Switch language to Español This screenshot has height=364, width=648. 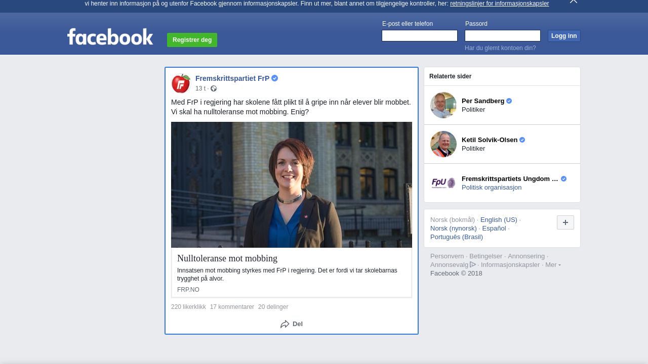[494, 229]
